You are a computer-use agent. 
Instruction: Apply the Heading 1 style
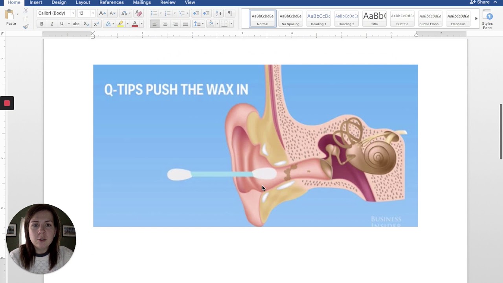(318, 19)
